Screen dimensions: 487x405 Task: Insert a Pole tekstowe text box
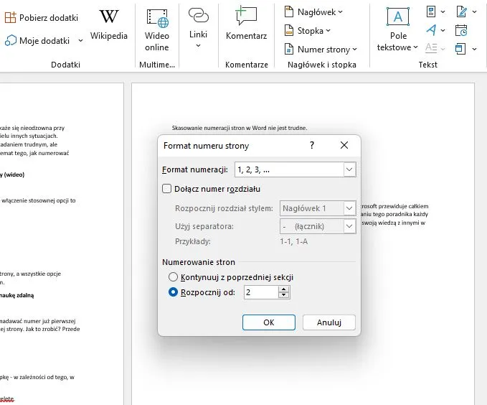point(398,29)
